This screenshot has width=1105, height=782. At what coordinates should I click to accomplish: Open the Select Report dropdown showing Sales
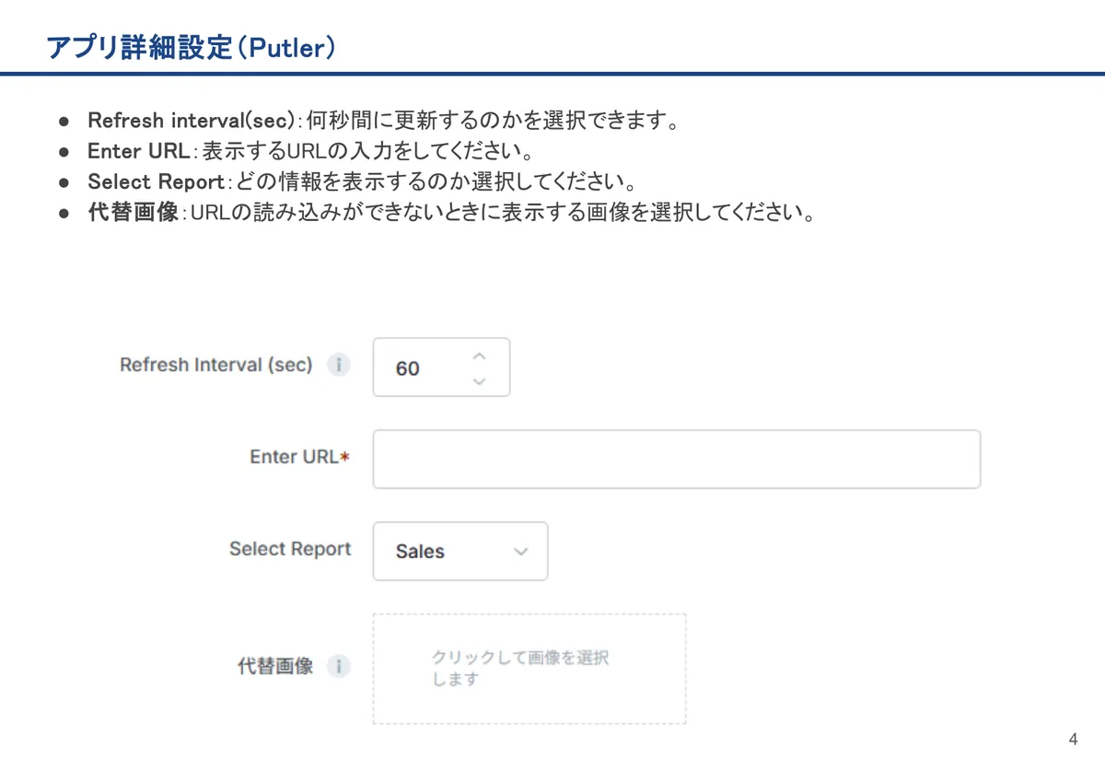point(460,551)
